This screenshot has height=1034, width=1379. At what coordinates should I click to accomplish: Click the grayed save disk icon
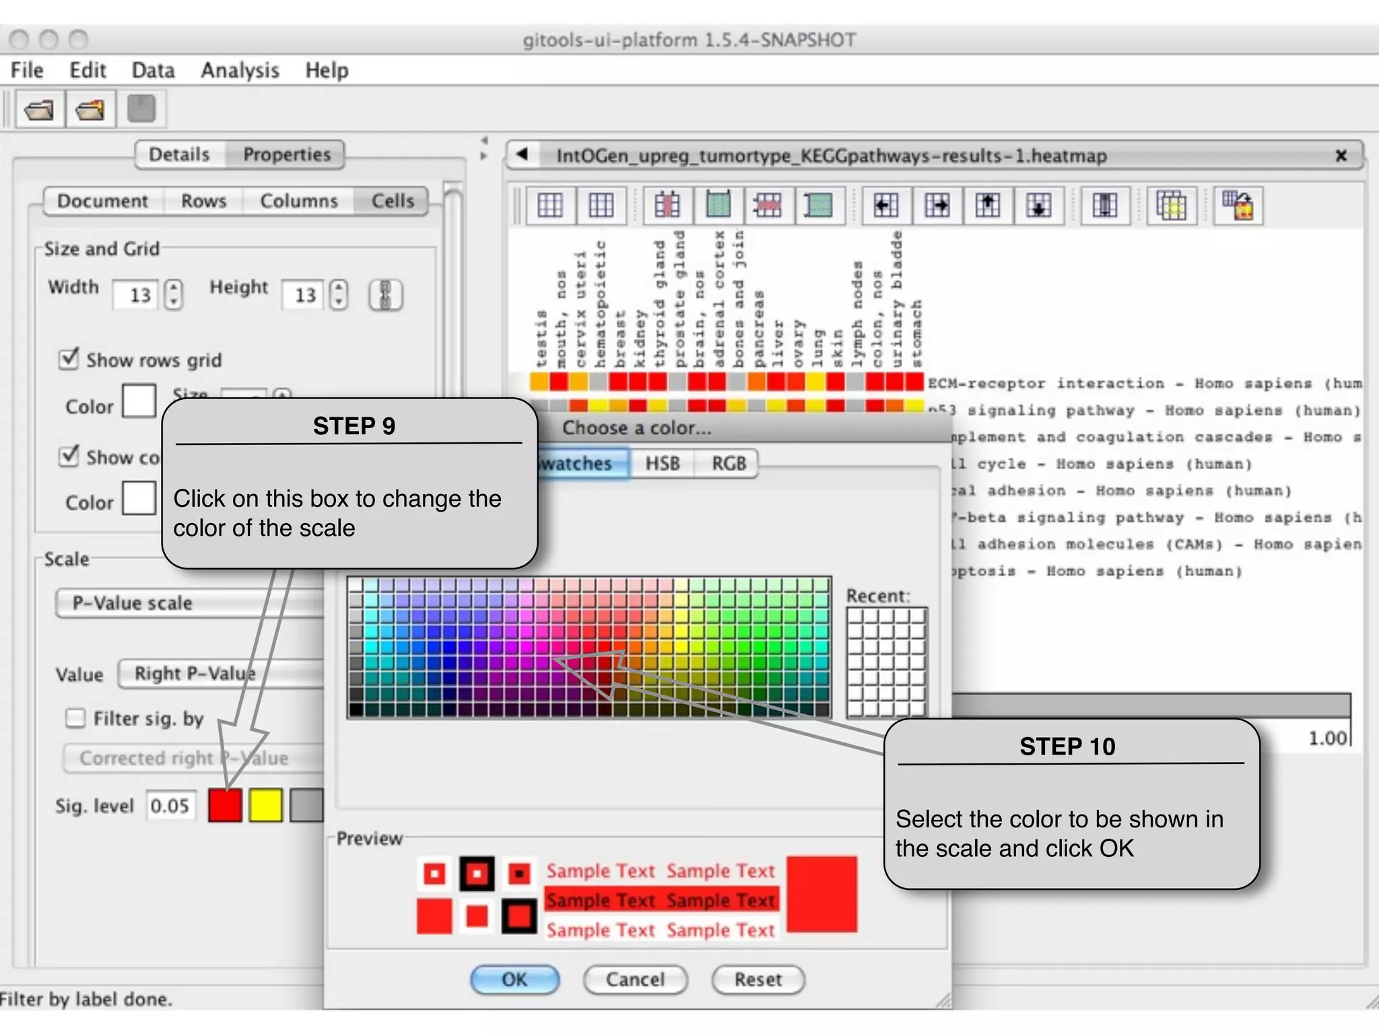coord(141,109)
